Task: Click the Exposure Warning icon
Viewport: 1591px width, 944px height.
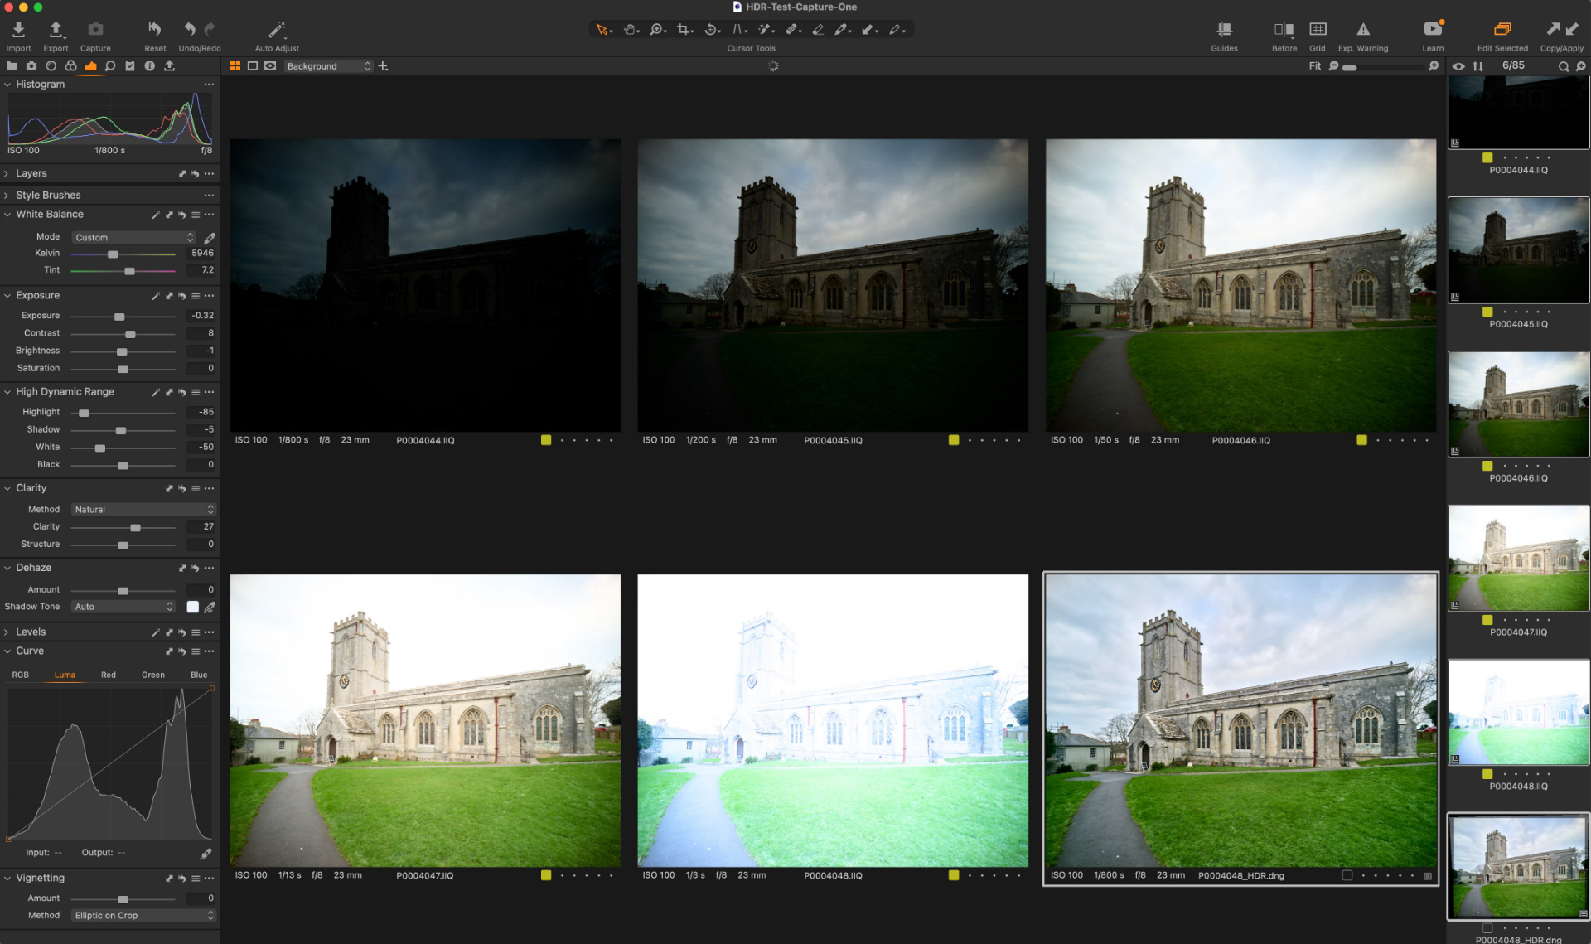Action: tap(1362, 27)
